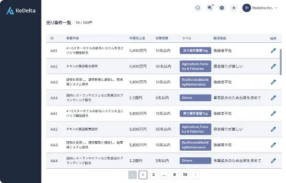Click the ReDelta logo in sidebar

pyautogui.click(x=21, y=11)
